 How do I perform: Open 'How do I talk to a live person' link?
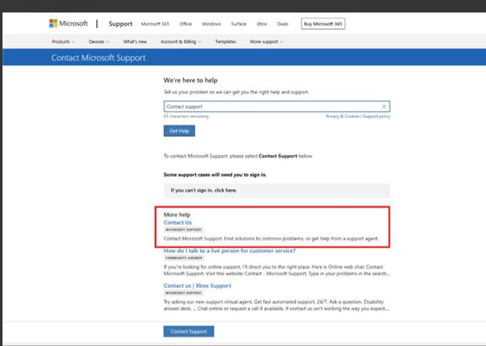click(x=229, y=251)
